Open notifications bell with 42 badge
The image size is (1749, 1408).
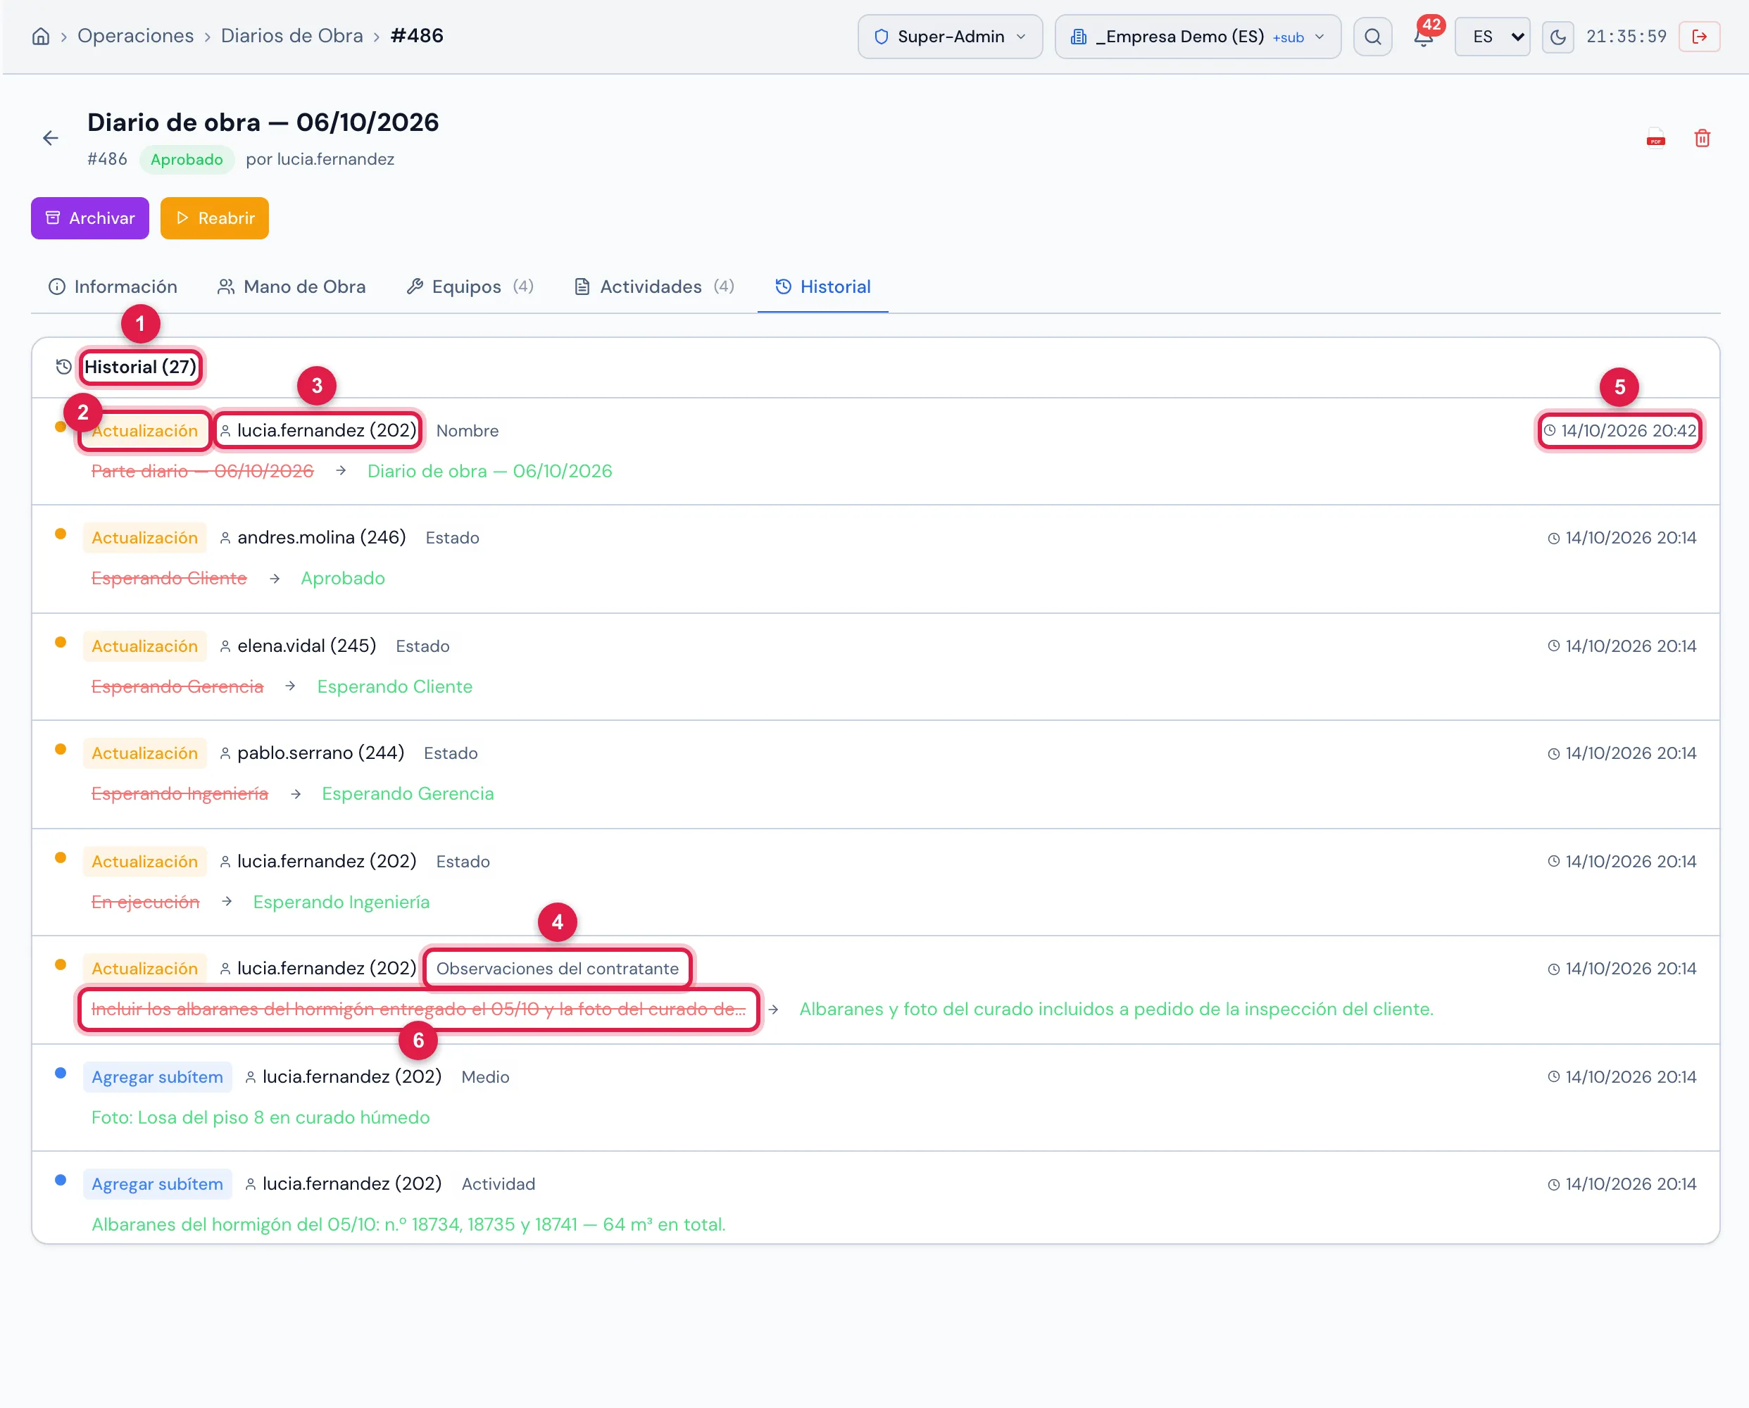1424,37
